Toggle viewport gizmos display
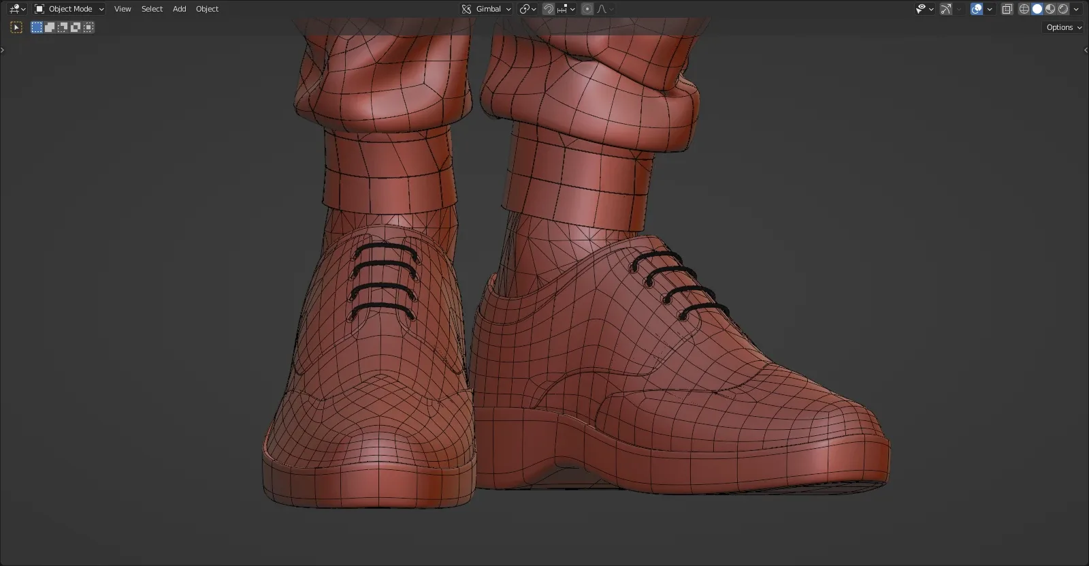Image resolution: width=1089 pixels, height=566 pixels. 946,9
